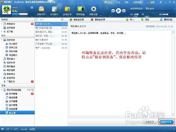The height and width of the screenshot is (132, 176).
Task: Open 软件管理 software management under the device
Action: coord(11,94)
